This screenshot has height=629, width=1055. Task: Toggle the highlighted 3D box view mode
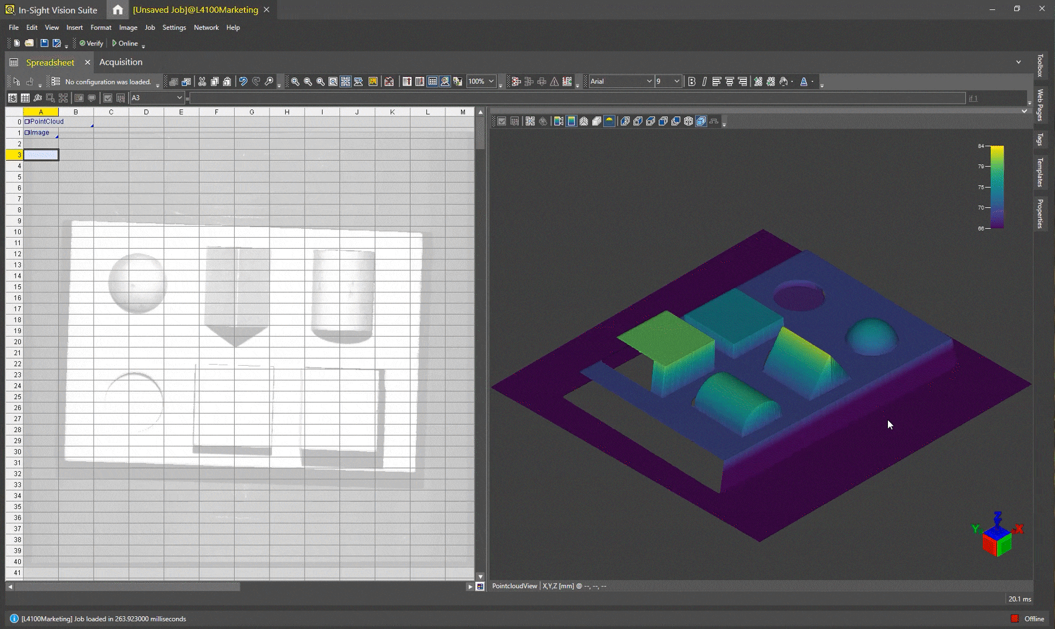pos(701,121)
